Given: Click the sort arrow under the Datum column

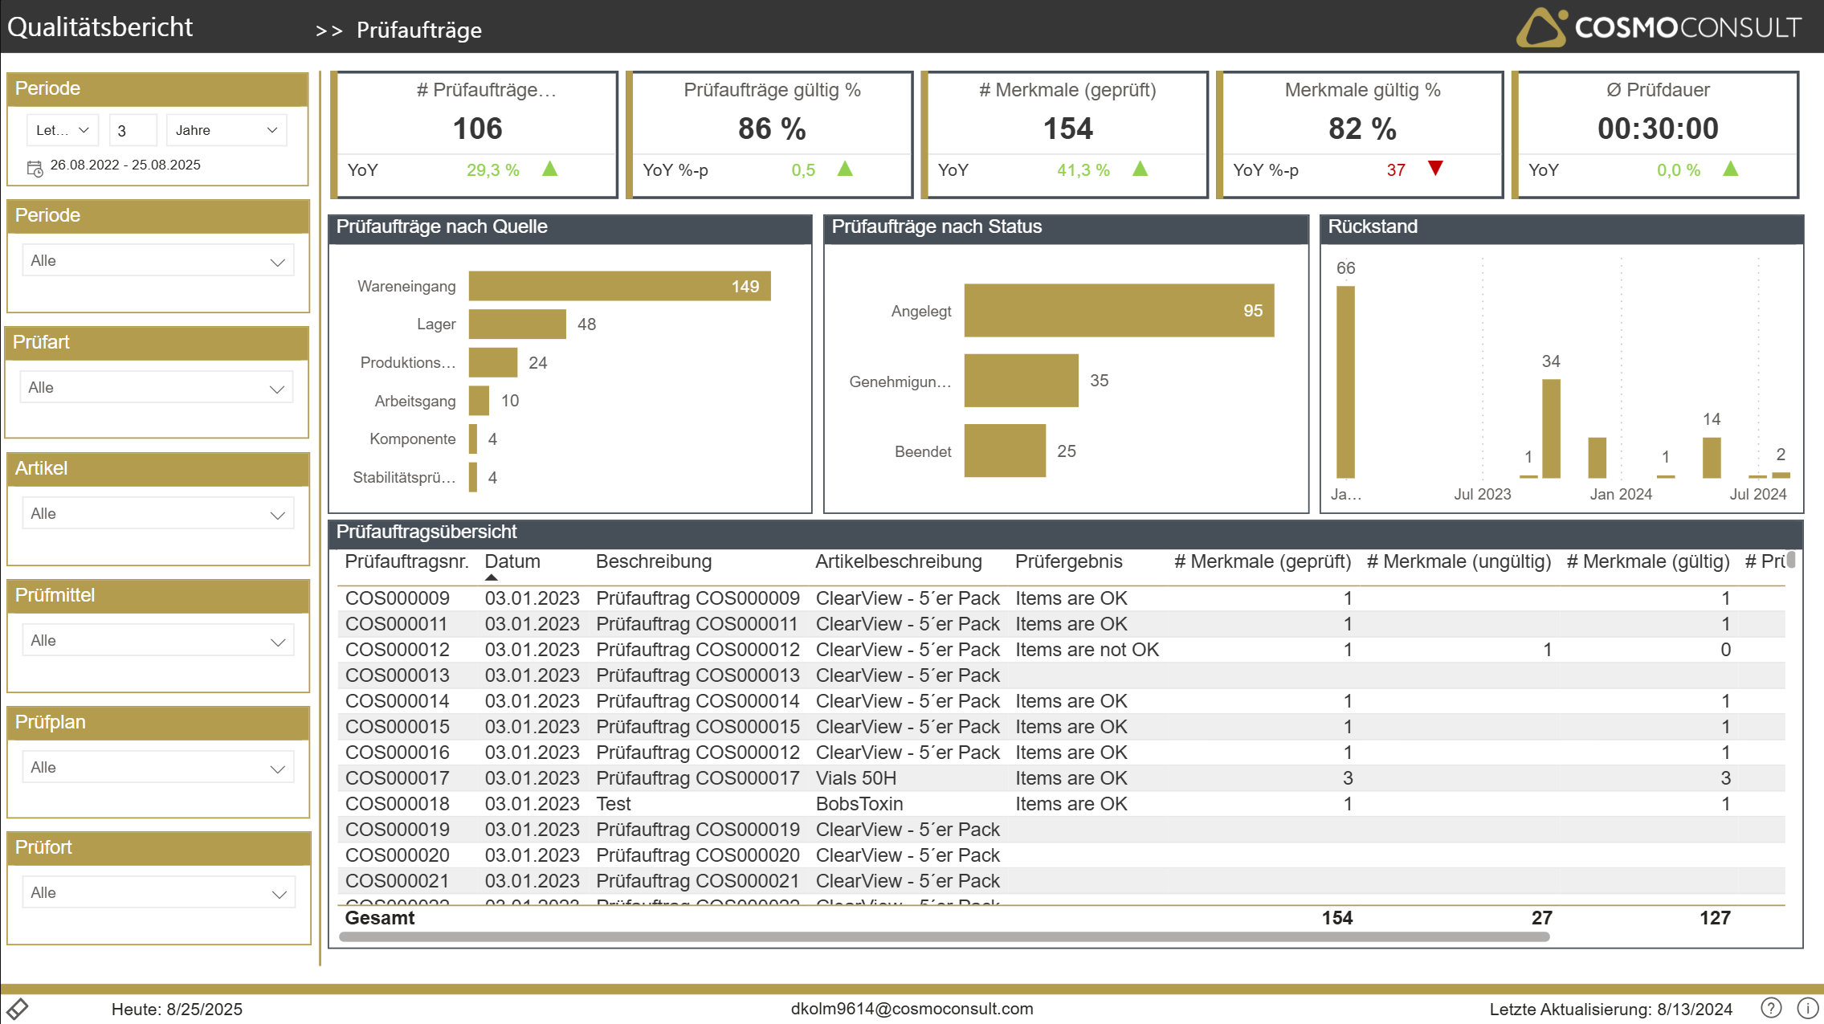Looking at the screenshot, I should (492, 577).
